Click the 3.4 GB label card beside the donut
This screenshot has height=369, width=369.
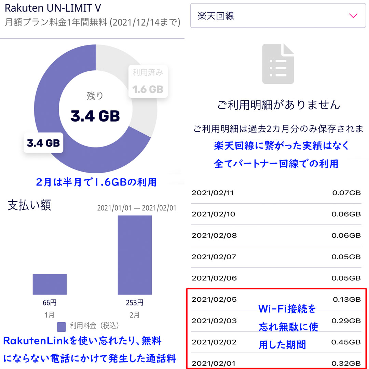tap(43, 143)
